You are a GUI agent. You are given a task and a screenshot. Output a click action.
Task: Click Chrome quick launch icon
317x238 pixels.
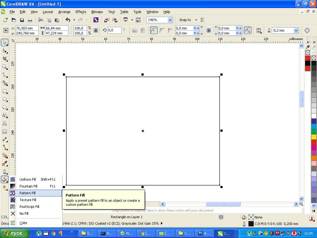pyautogui.click(x=53, y=234)
